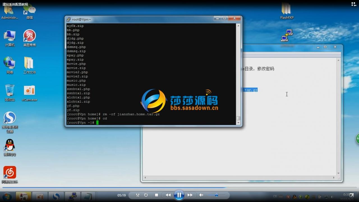The image size is (359, 202).
Task: Click the rewind button in player
Action: click(168, 195)
